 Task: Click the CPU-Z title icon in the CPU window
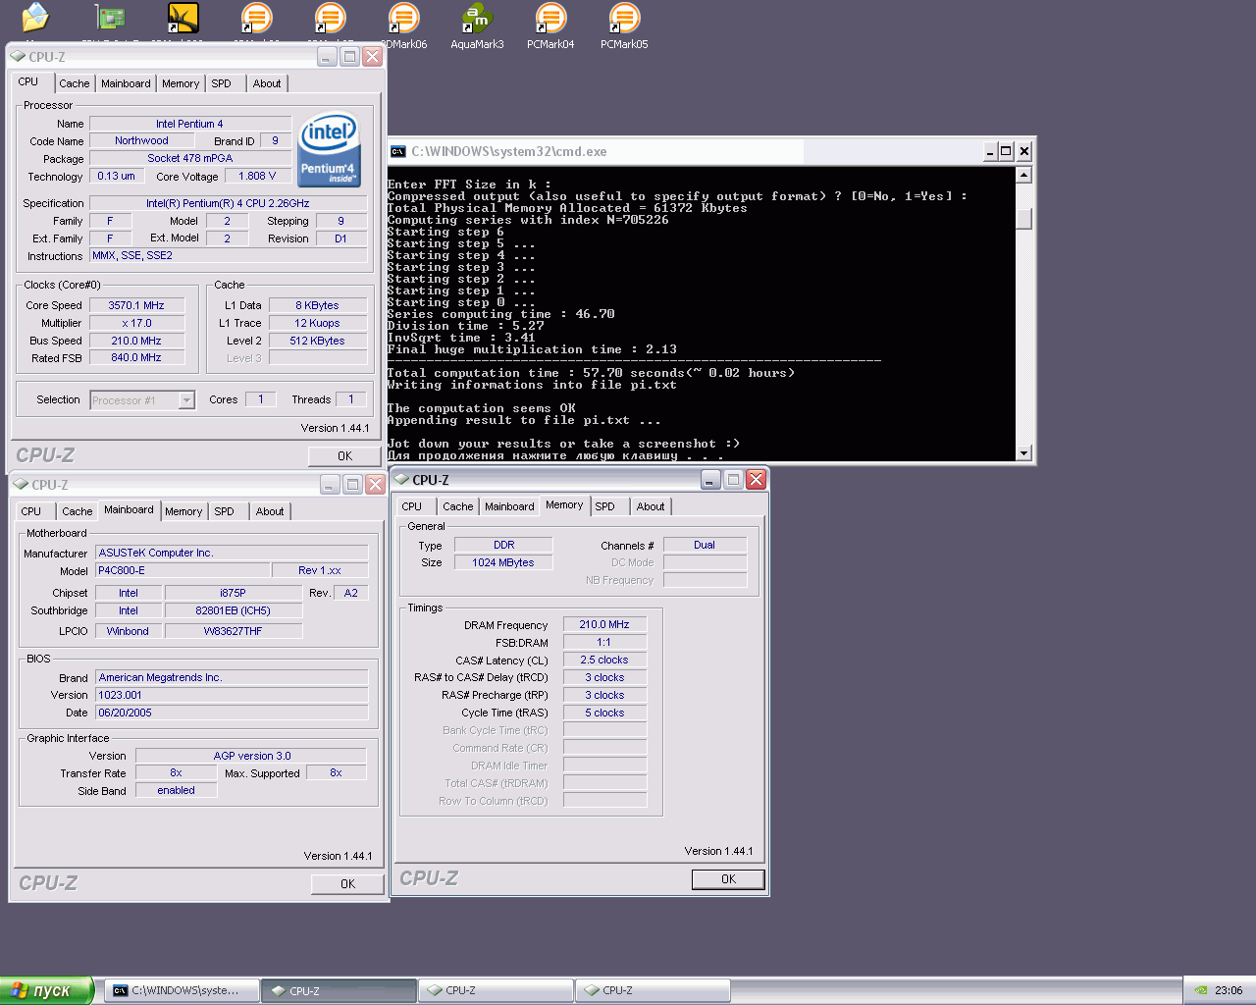point(18,57)
